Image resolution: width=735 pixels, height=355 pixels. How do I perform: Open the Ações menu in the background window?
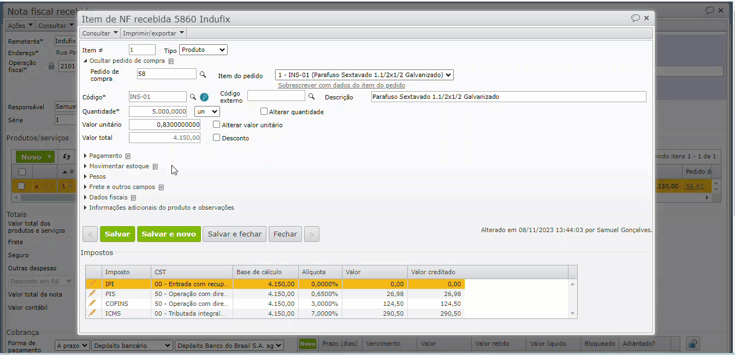[x=20, y=26]
